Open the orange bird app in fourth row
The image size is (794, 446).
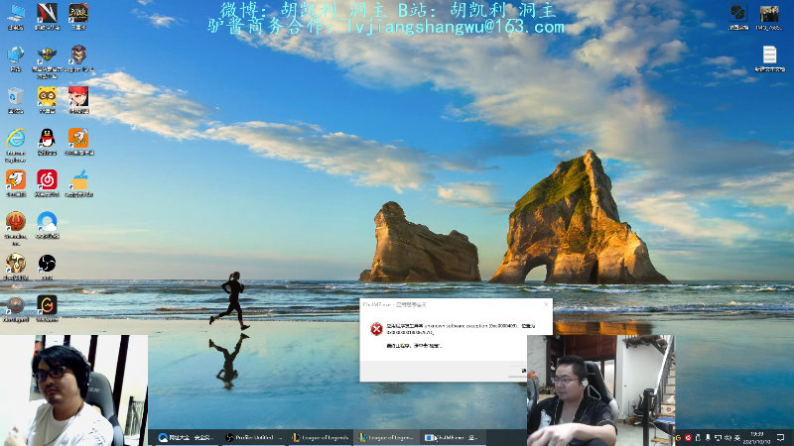16,183
